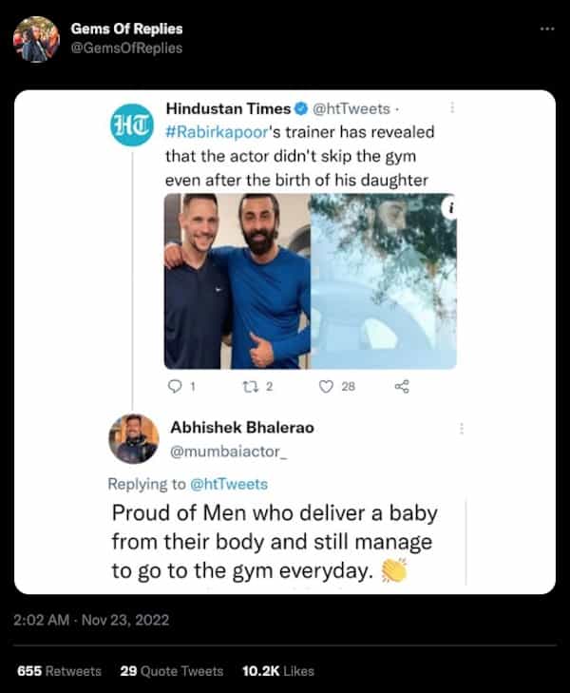The image size is (570, 693).
Task: Click the Gems Of Replies profile avatar
Action: pos(36,38)
